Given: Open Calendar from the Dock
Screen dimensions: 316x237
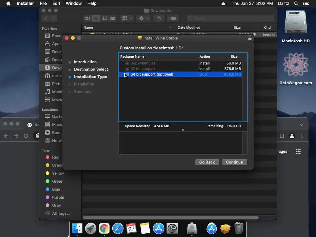Looking at the screenshot, I should (x=131, y=229).
